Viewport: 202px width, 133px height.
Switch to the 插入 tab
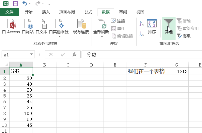(x=46, y=12)
